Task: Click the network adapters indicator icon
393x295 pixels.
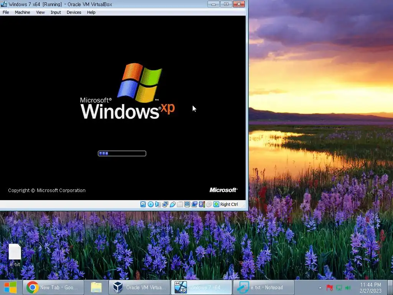Action: click(165, 204)
